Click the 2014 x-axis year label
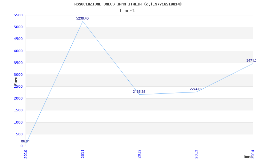This screenshot has width=256, height=160. click(253, 154)
